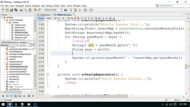This screenshot has width=190, height=107.
Task: Toggle Show Inherited Members in the Navigator
Action: point(3,96)
